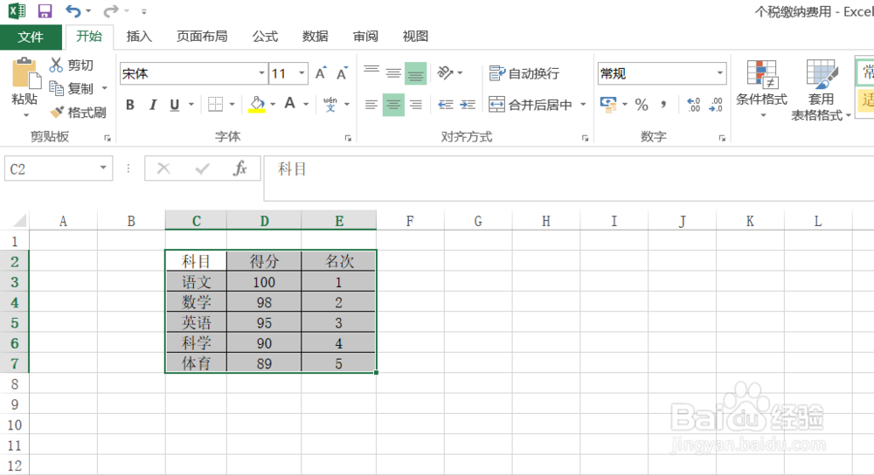Click the Redo arrow icon
This screenshot has width=874, height=475.
click(x=111, y=10)
